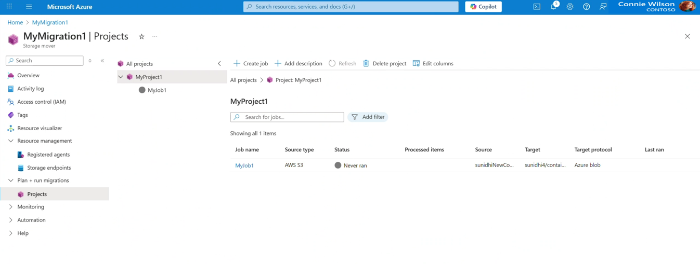The height and width of the screenshot is (264, 700).
Task: Click the All projects breadcrumb
Action: point(243,80)
